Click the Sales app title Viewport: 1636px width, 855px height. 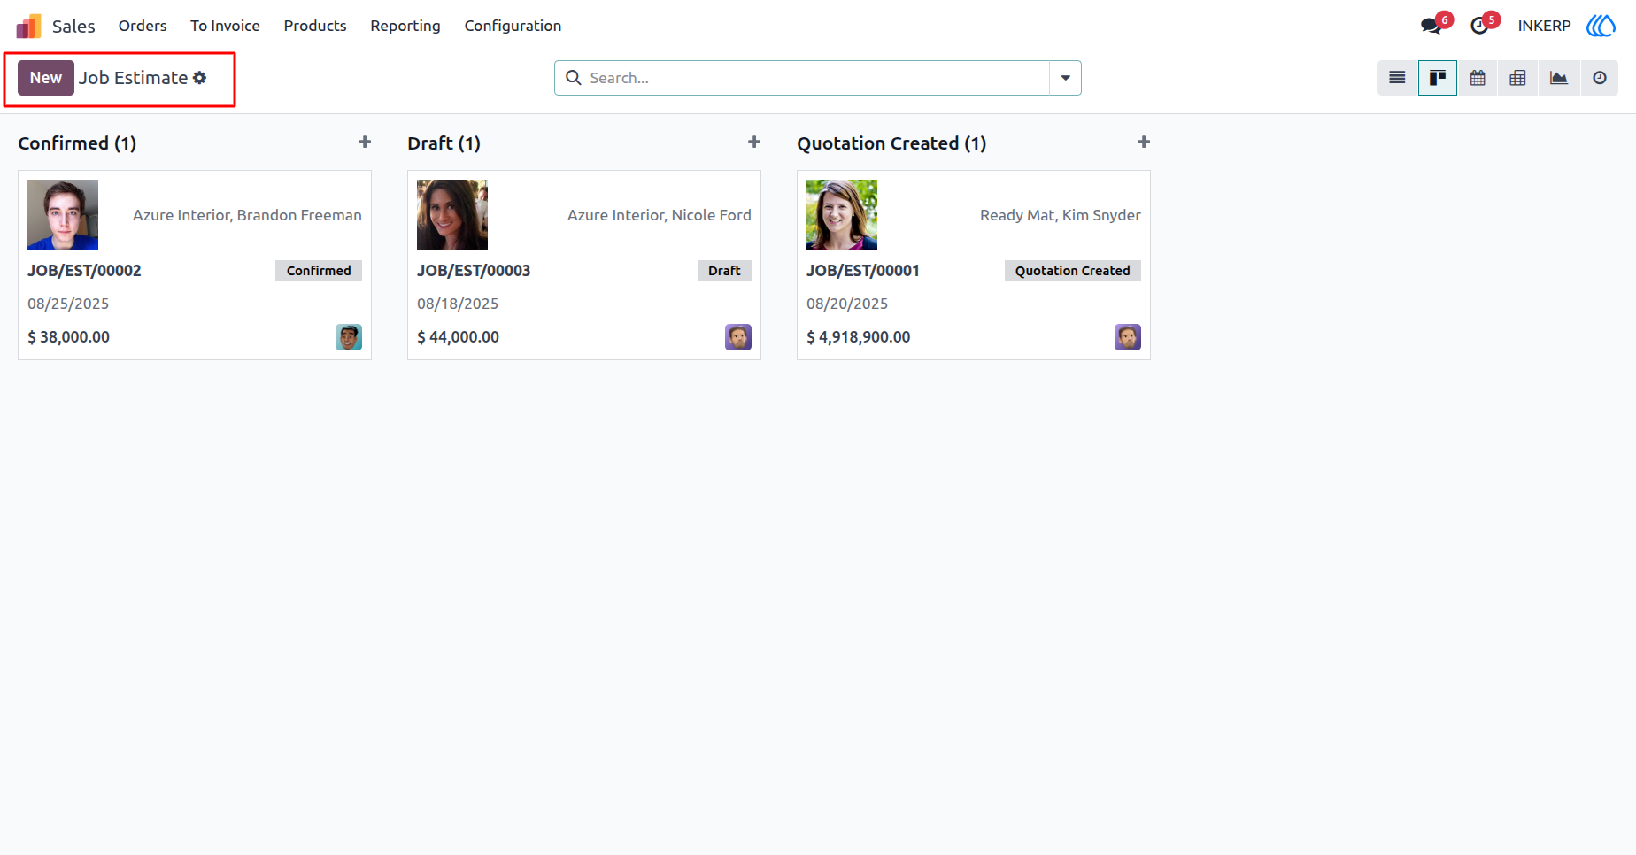[x=73, y=26]
